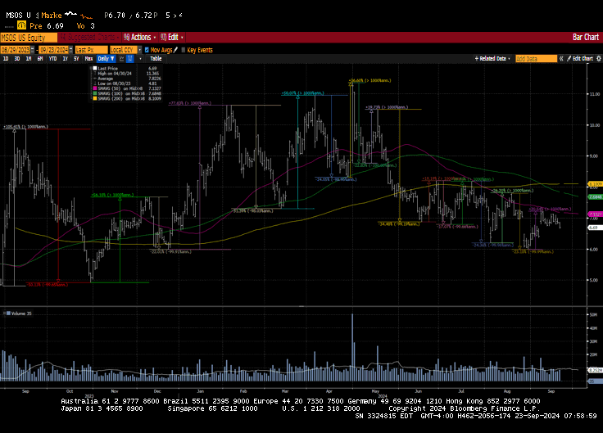Select the 1Y range tab

(x=66, y=59)
